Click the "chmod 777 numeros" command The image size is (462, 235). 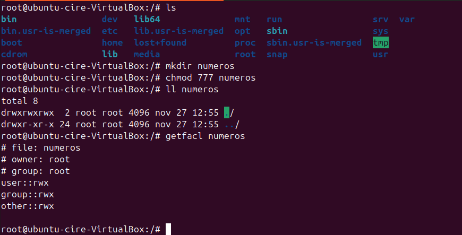(x=210, y=77)
